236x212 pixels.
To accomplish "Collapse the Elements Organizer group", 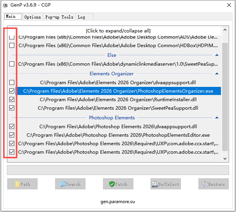I will tap(217, 73).
